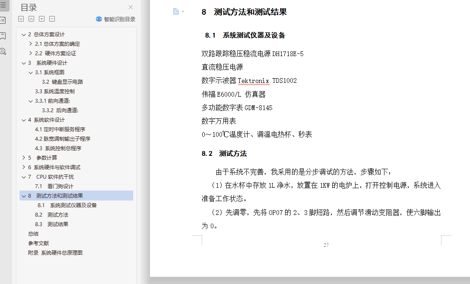Open 3.3.1 前向通道 outline entry

tap(52, 101)
